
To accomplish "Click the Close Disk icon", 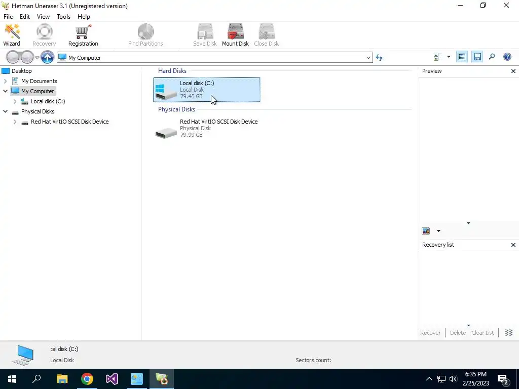I will [267, 35].
